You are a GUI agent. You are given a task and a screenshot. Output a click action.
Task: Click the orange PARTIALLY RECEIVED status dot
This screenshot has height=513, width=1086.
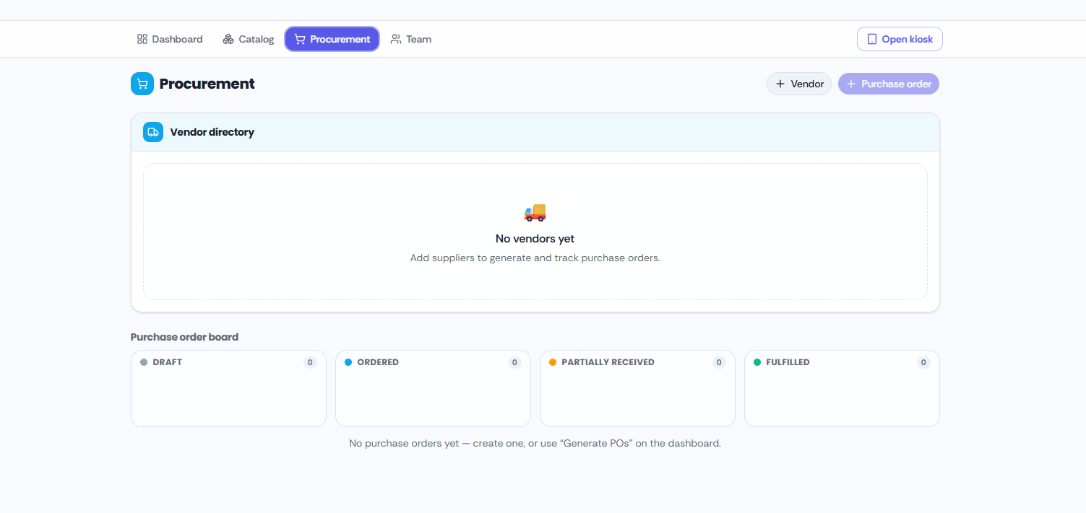[x=553, y=362]
